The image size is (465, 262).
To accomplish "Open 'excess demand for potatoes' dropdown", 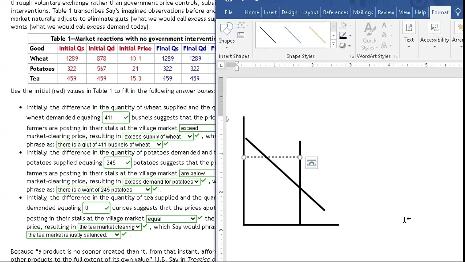I will click(x=161, y=182).
